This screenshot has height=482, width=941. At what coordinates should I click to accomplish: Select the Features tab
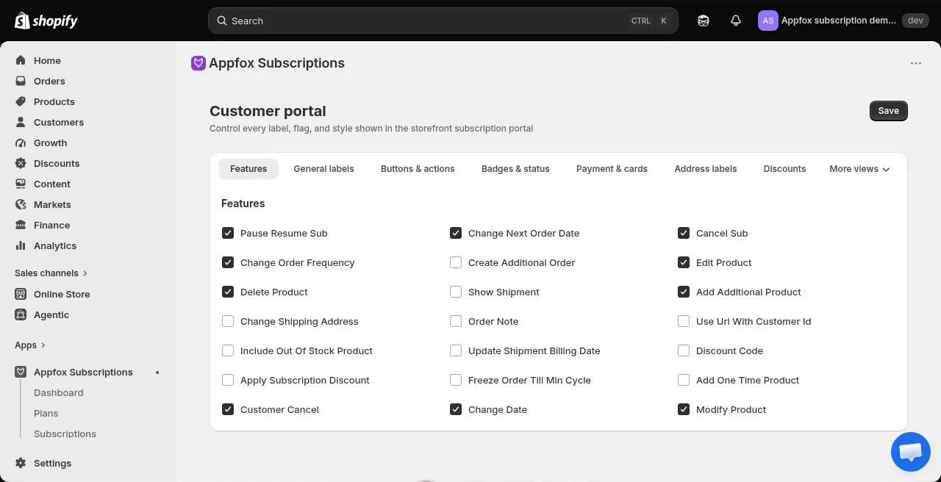click(248, 169)
